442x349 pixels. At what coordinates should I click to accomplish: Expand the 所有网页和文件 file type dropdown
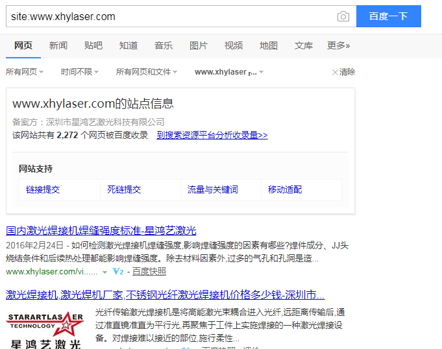(146, 72)
